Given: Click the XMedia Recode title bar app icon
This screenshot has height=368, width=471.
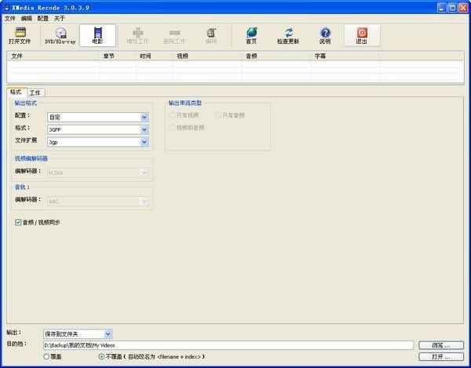Looking at the screenshot, I should pyautogui.click(x=7, y=8).
